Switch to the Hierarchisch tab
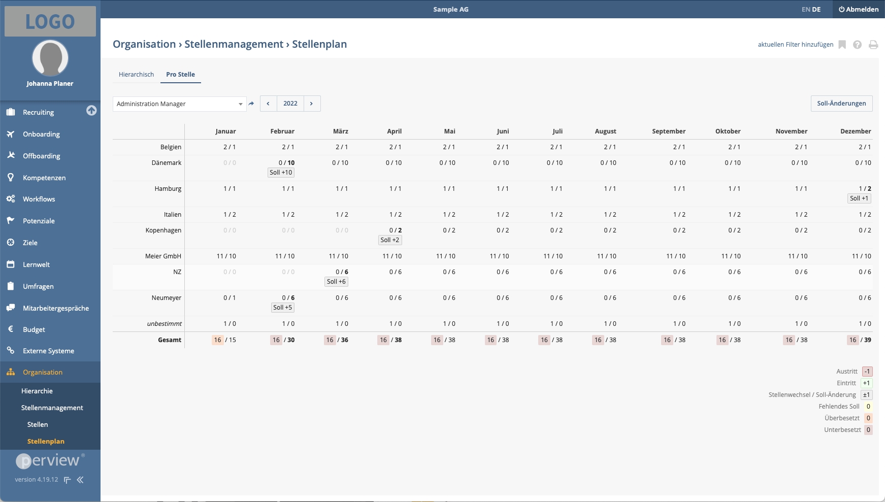Screen dimensions: 885x502 click(x=136, y=74)
